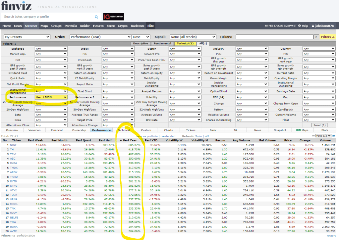Open the johnboruff78 user profile icon
The image size is (339, 242).
click(x=313, y=26)
